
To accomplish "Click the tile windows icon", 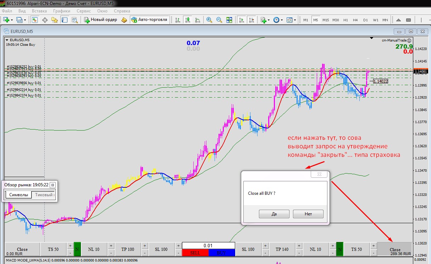I will click(x=229, y=20).
